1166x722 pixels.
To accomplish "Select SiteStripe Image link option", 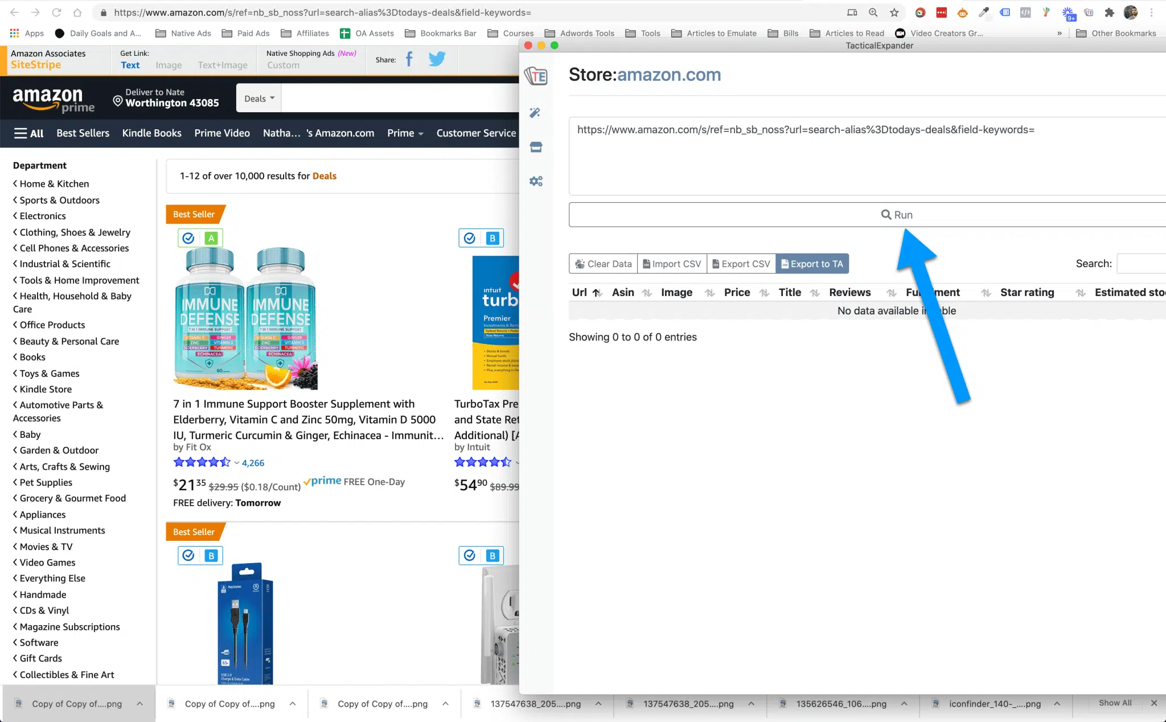I will pos(169,65).
